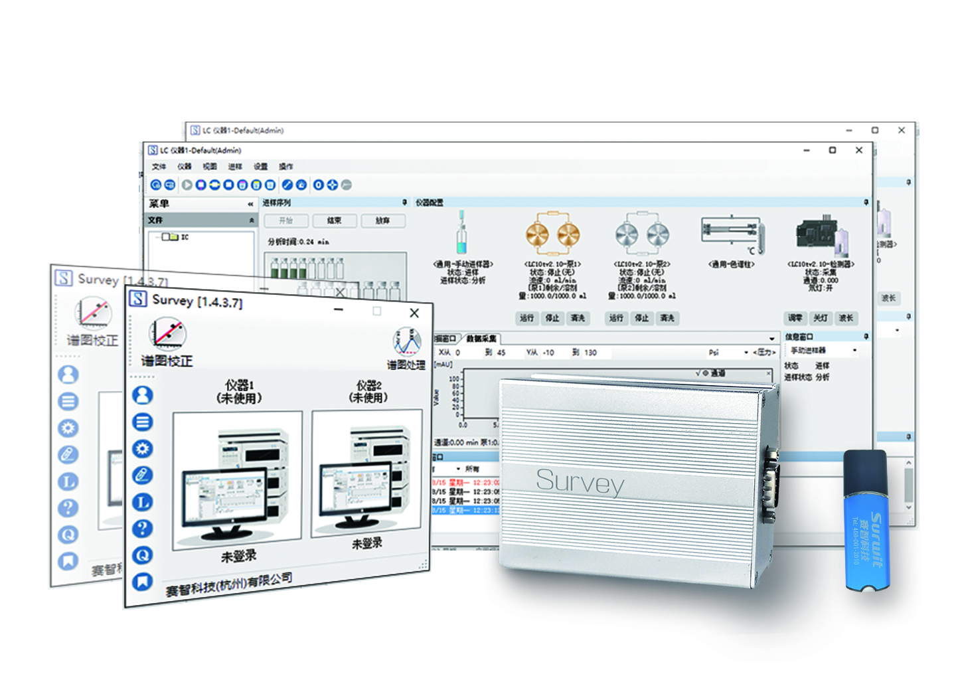Screen dimensions: 962x692
Task: Click the LC10tv2.10-泵2 pump icon
Action: click(642, 234)
